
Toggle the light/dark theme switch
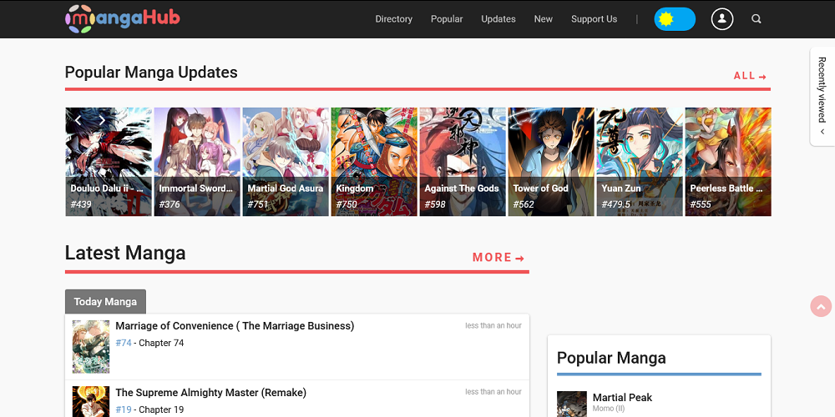pos(675,19)
